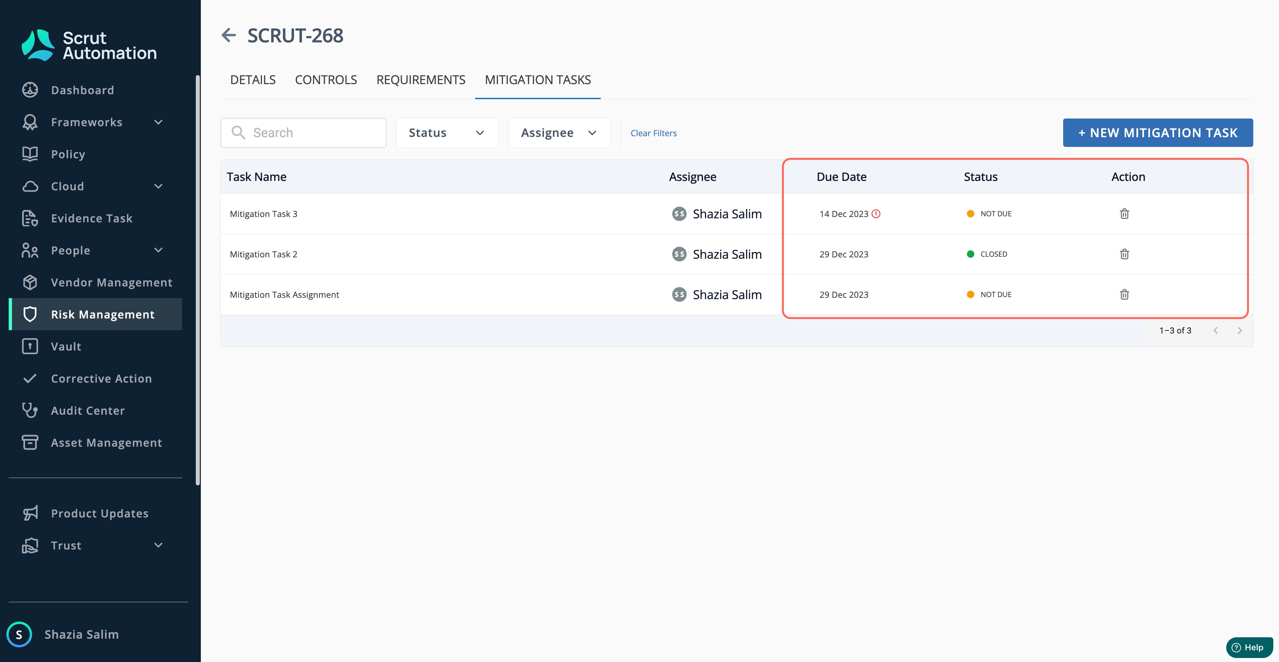Click the Risk Management shield icon
The width and height of the screenshot is (1279, 662).
click(x=30, y=314)
